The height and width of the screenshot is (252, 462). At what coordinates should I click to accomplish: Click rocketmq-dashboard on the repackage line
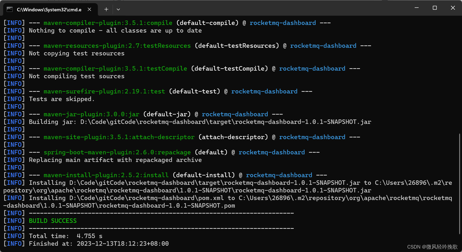pos(272,152)
